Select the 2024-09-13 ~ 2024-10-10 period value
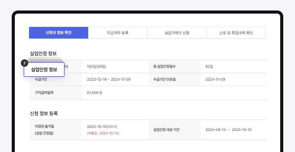 coord(228,129)
